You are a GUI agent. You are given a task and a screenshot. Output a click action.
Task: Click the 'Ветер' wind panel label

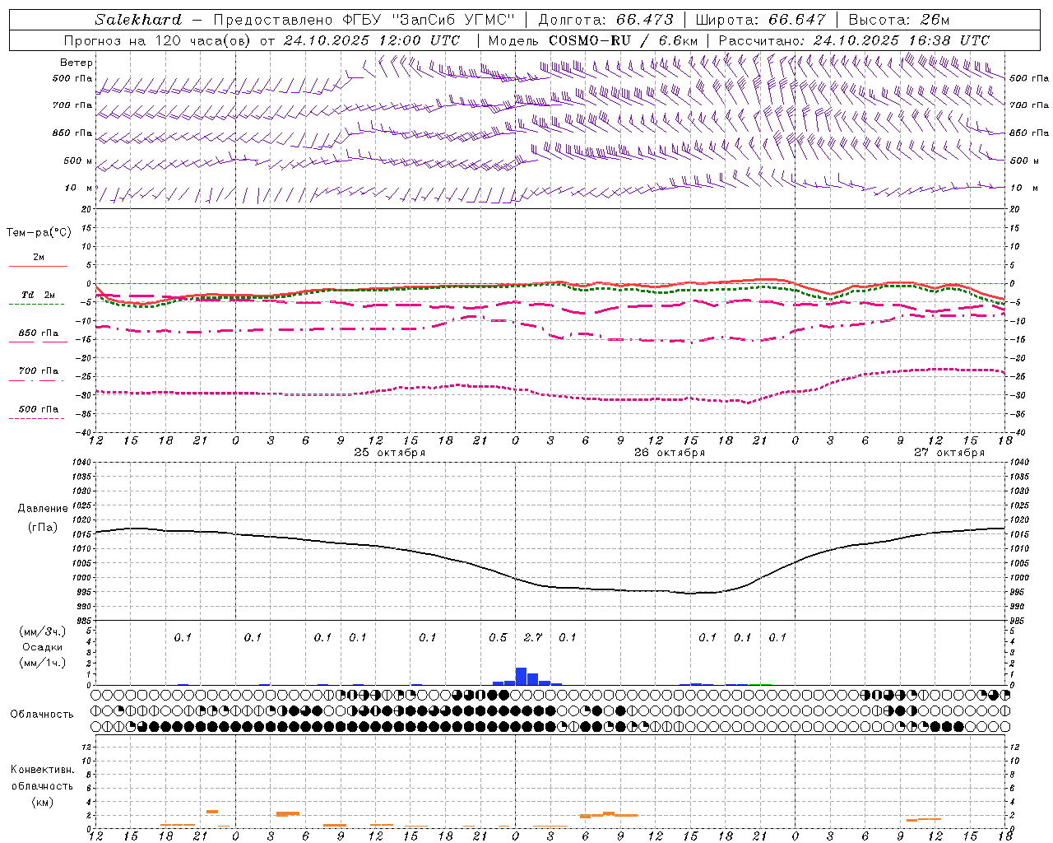(77, 63)
